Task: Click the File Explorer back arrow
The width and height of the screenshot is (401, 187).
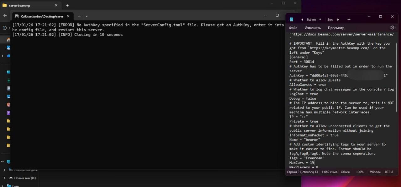Action: [x=5, y=15]
